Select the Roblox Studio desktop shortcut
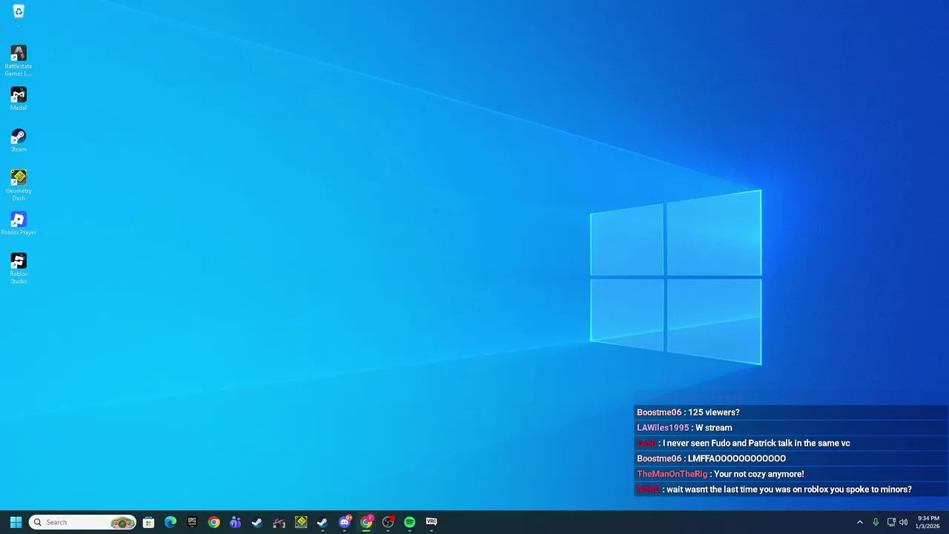Image resolution: width=949 pixels, height=534 pixels. click(x=19, y=268)
